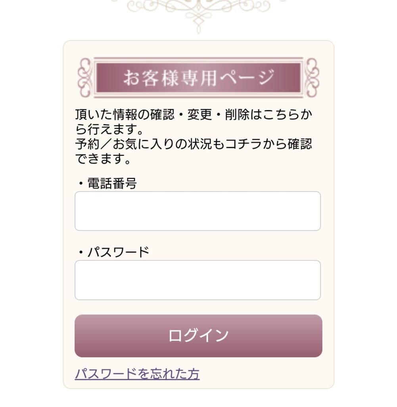397x407 pixels.
Task: Select the ・電話番号 field label
Action: coord(106,184)
